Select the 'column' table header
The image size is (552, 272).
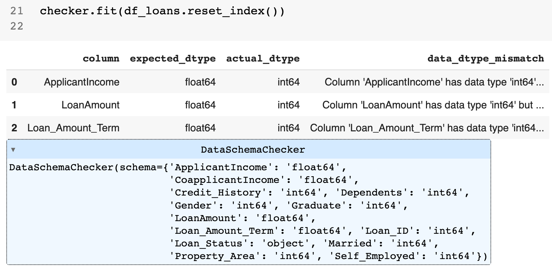pos(101,59)
